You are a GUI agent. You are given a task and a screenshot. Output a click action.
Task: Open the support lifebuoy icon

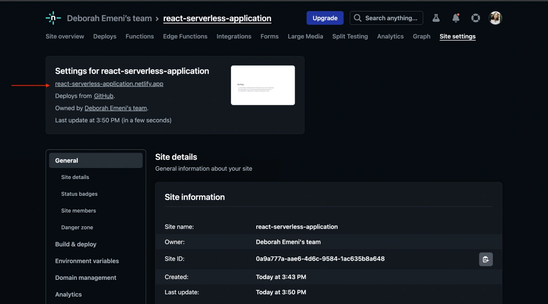pos(475,18)
